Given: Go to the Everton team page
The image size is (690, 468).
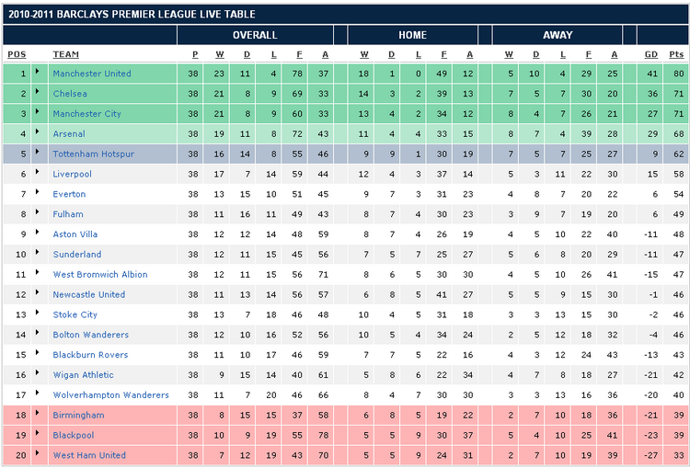Looking at the screenshot, I should click(69, 194).
